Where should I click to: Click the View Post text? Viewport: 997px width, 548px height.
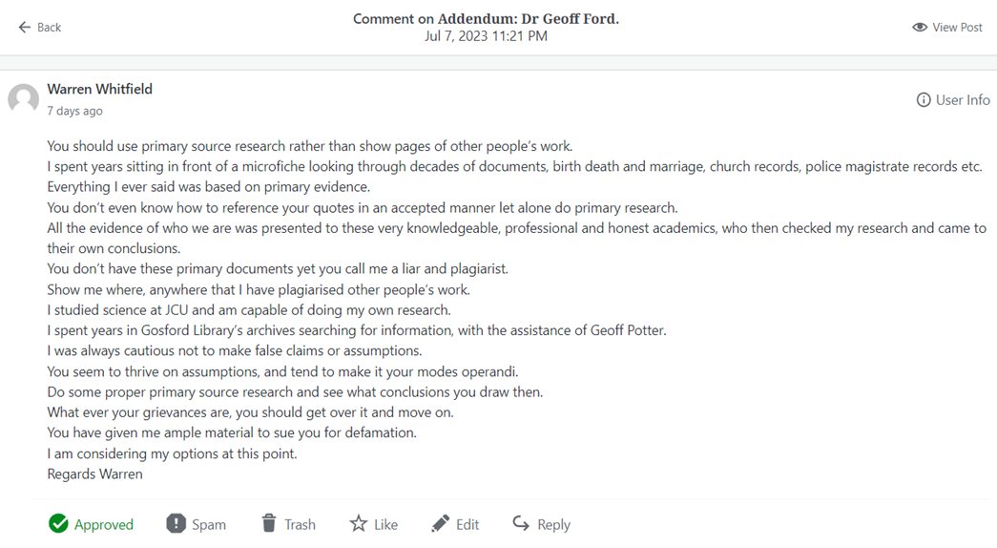tap(957, 28)
